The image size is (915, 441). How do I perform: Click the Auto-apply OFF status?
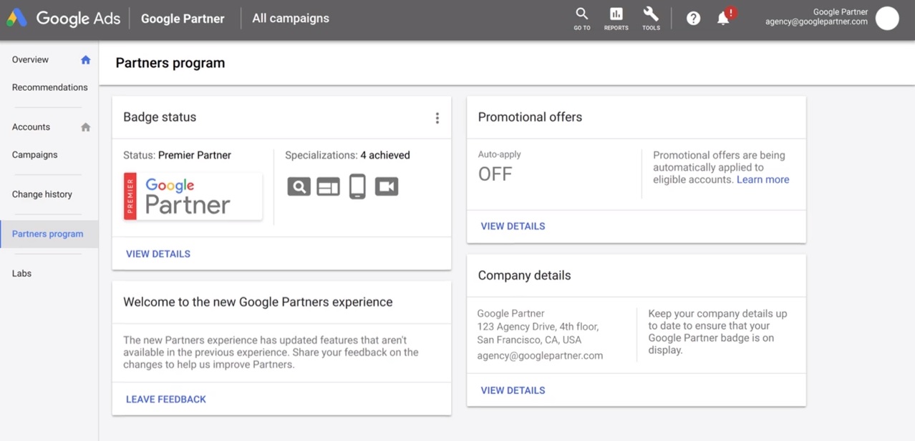click(495, 174)
